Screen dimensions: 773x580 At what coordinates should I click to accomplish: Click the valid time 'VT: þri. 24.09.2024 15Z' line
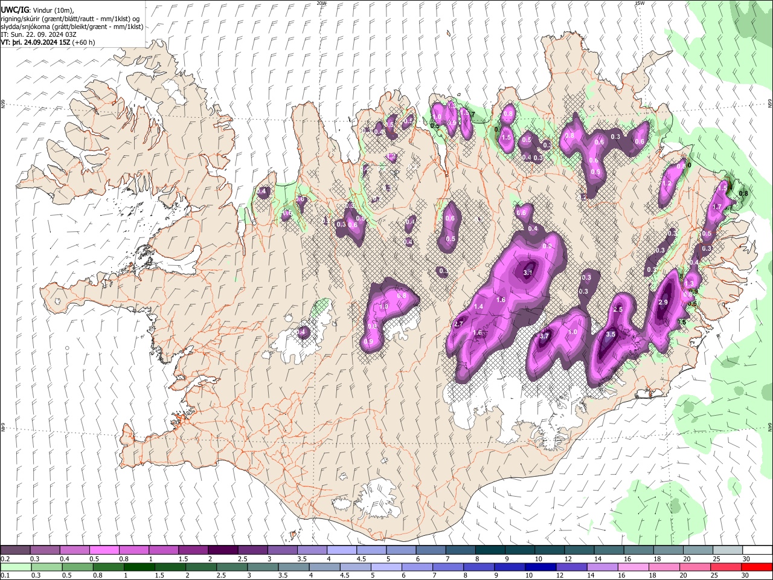(48, 42)
